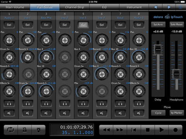Image resolution: width=186 pixels, height=139 pixels.
Task: Start playback with the play button
Action: tap(162, 130)
